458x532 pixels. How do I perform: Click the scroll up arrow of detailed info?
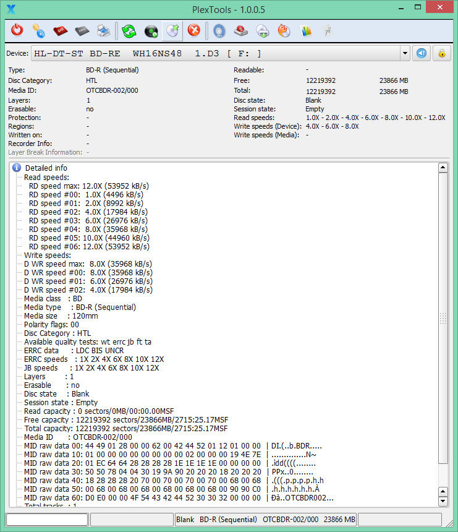[443, 168]
